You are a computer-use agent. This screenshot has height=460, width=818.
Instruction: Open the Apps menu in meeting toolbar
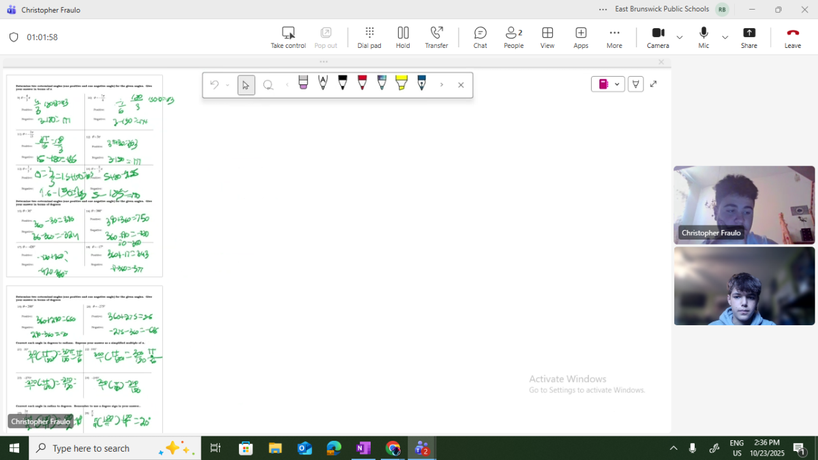(x=580, y=37)
